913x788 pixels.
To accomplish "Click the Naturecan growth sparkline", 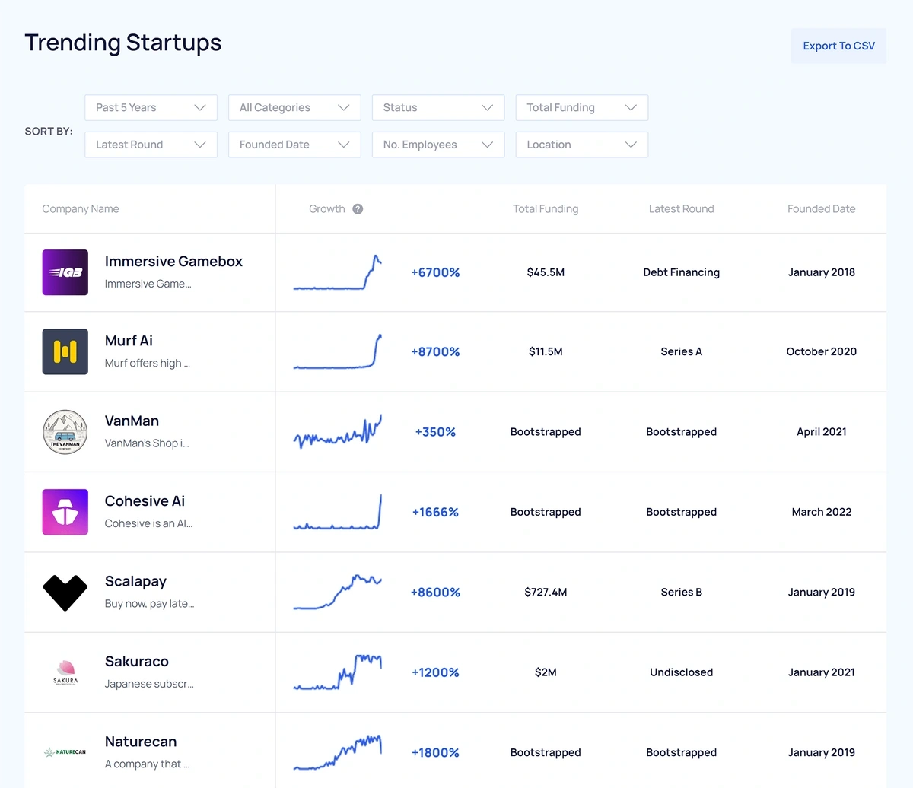I will point(338,752).
